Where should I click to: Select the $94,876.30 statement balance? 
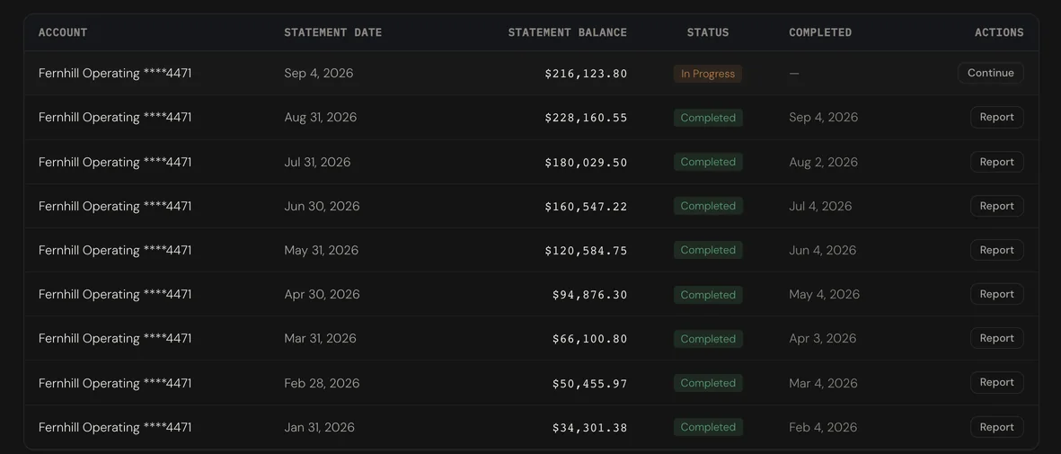tap(590, 295)
